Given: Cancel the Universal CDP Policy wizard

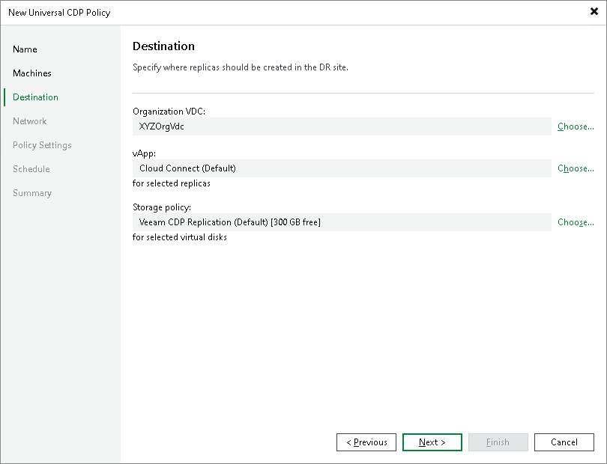Looking at the screenshot, I should (564, 442).
